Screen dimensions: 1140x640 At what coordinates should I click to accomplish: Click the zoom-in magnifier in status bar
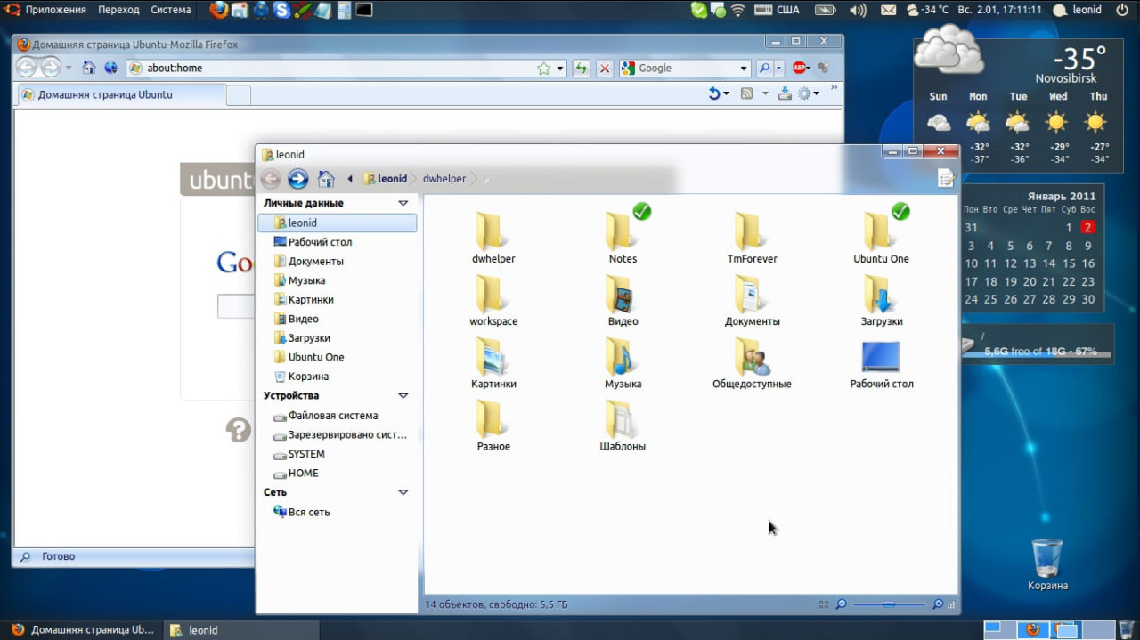(x=937, y=604)
